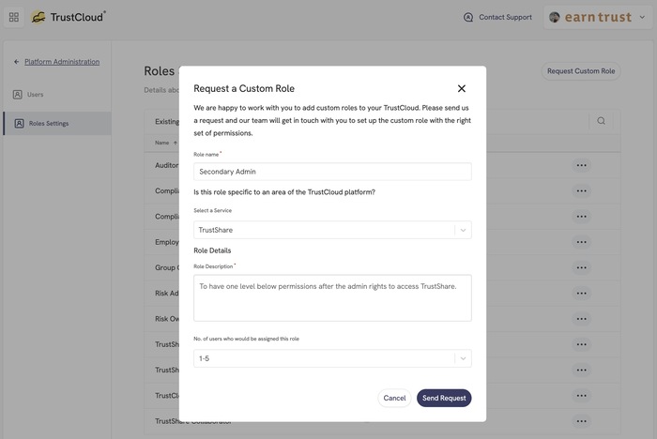Open Users in the sidebar
657x439 pixels.
pos(36,95)
